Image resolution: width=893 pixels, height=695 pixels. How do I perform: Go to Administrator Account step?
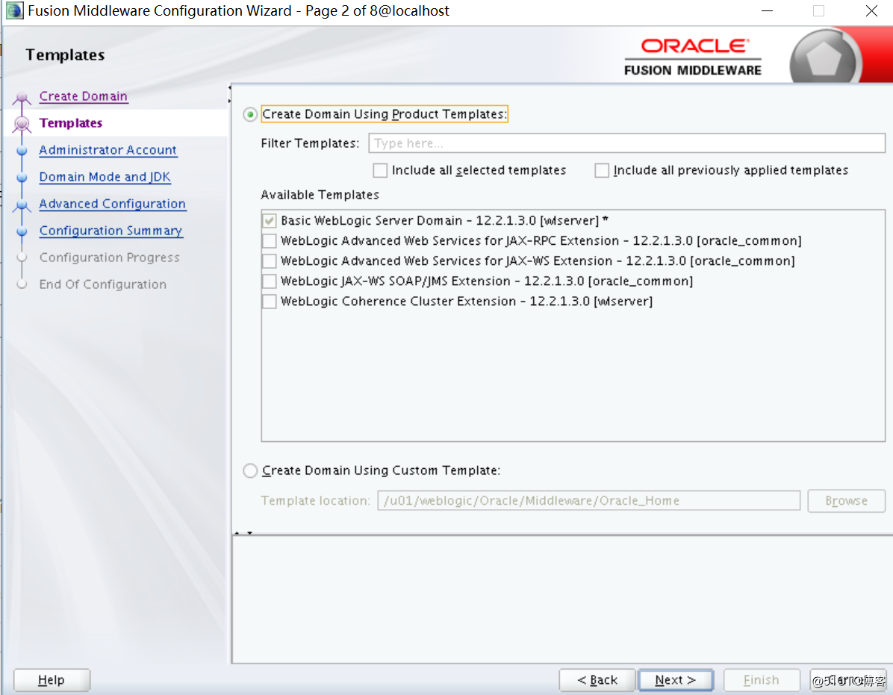(x=108, y=150)
